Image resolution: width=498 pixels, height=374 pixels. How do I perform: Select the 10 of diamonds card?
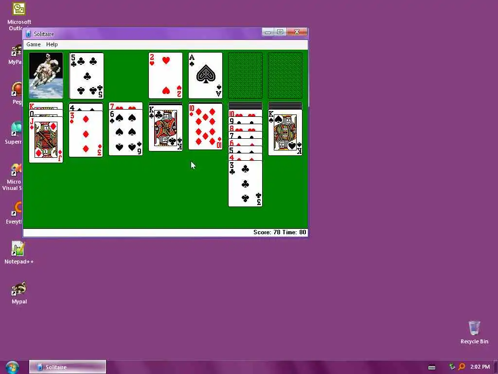[206, 127]
